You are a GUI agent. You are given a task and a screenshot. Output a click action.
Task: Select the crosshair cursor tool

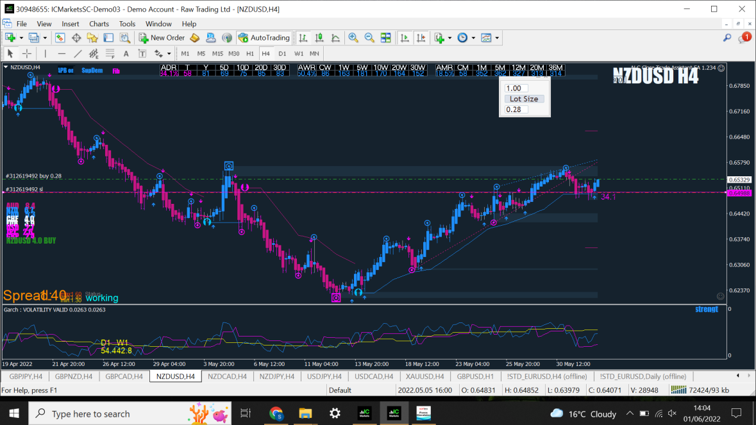pyautogui.click(x=27, y=54)
